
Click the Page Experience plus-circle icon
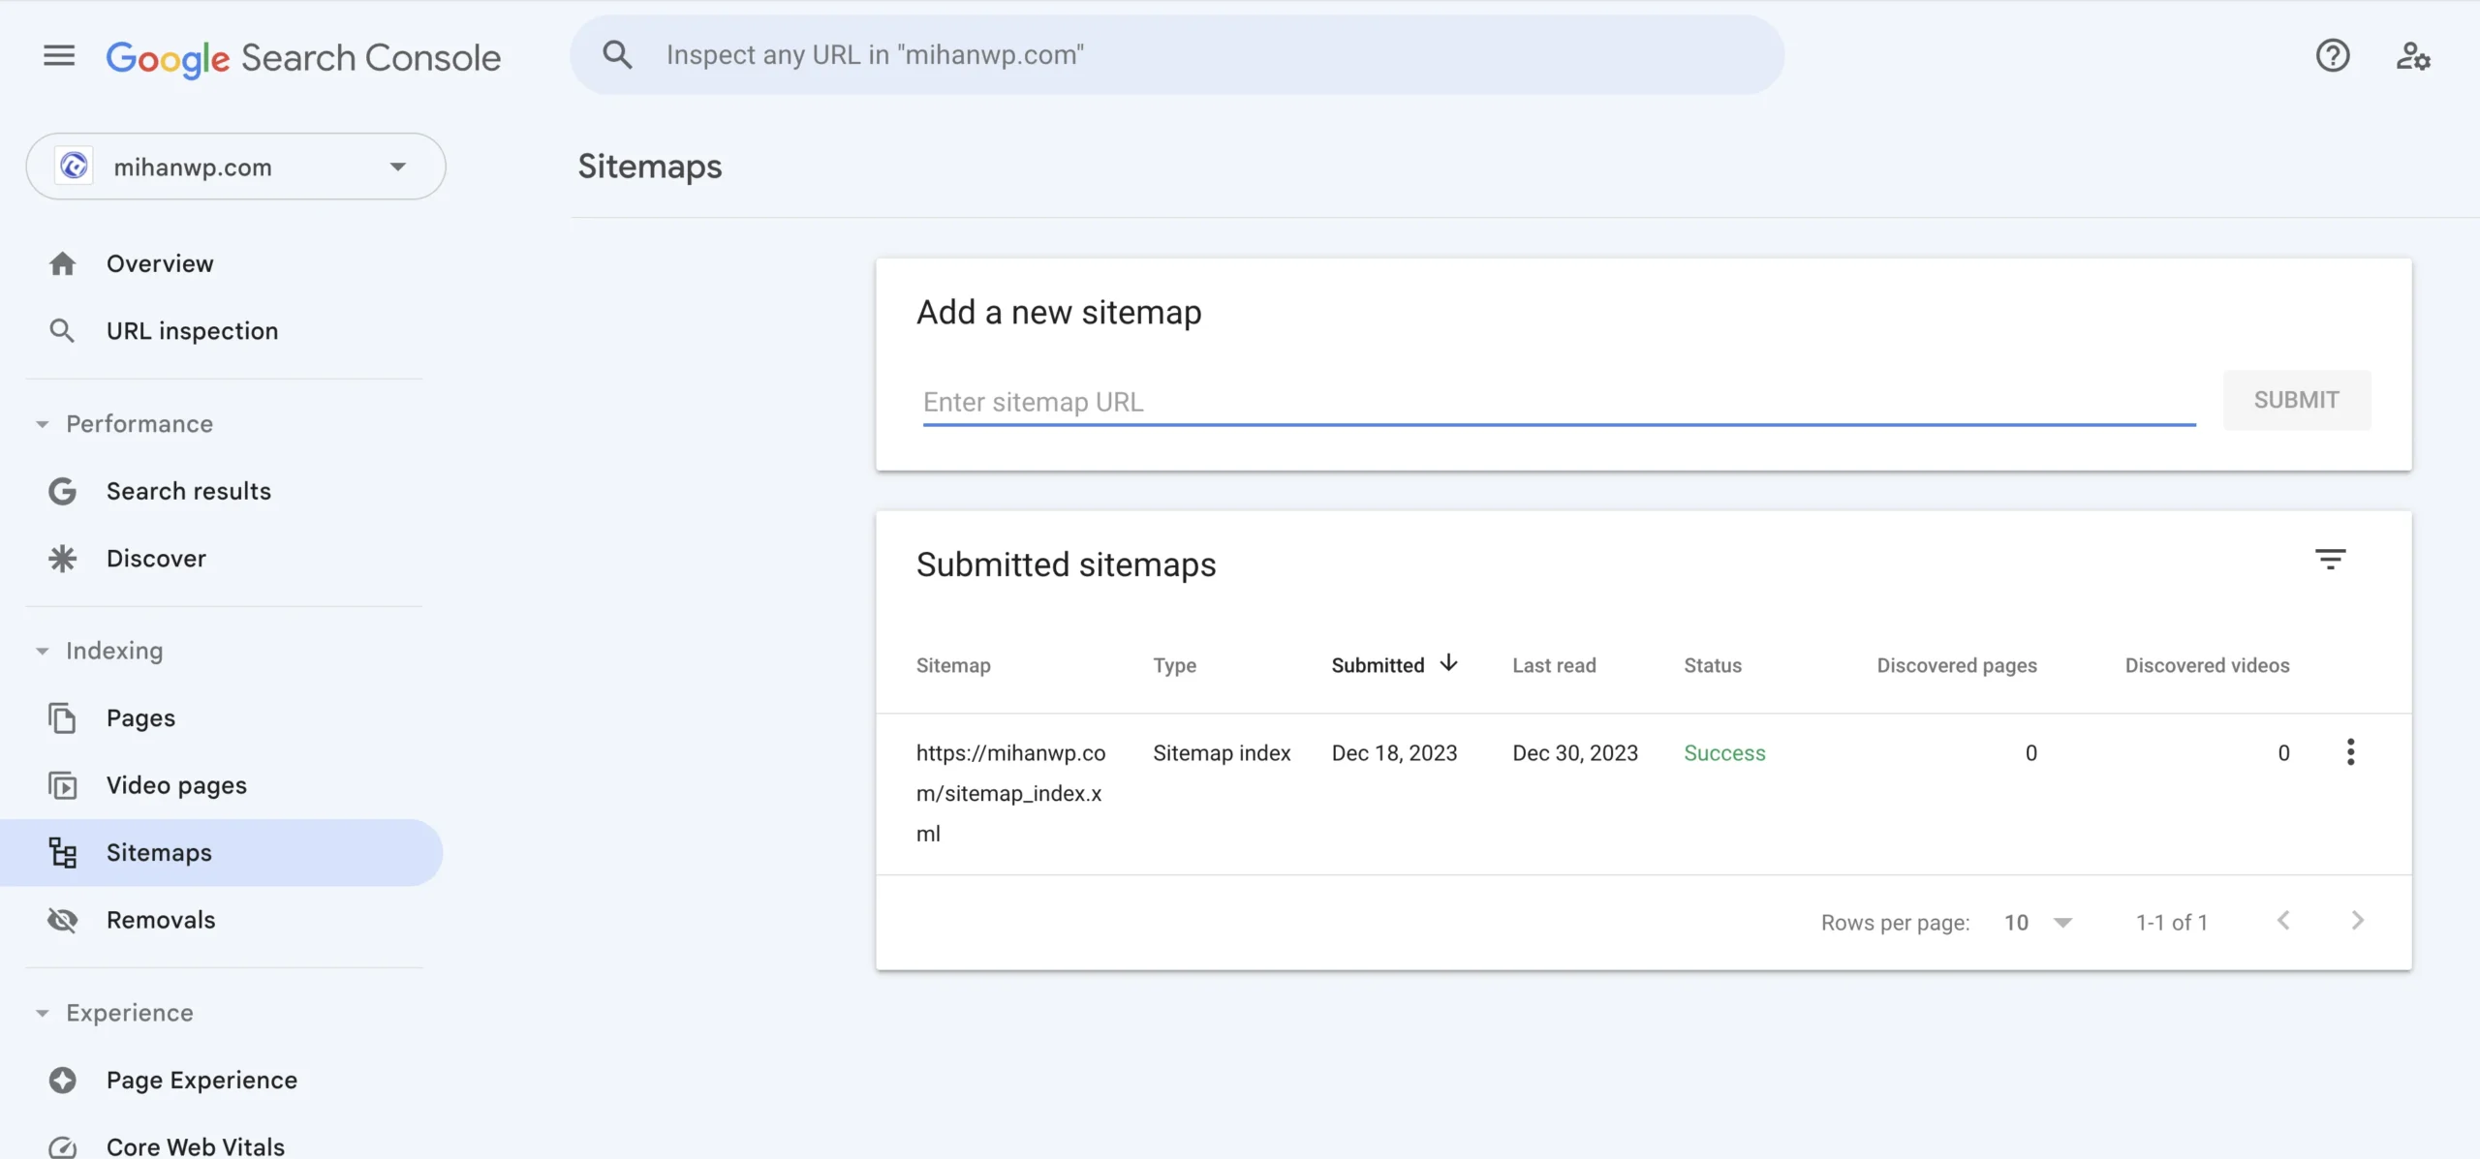click(62, 1080)
